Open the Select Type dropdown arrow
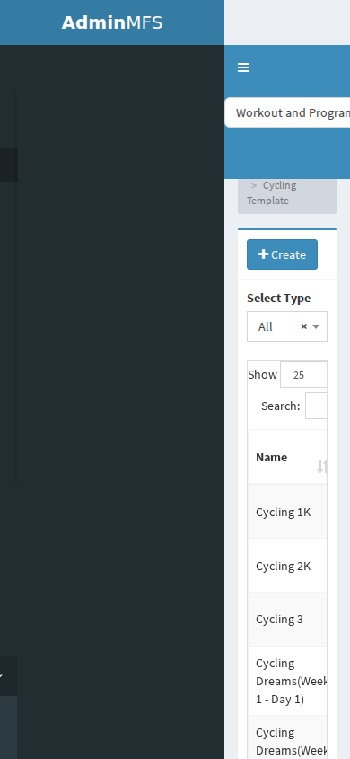This screenshot has width=350, height=759. point(316,326)
